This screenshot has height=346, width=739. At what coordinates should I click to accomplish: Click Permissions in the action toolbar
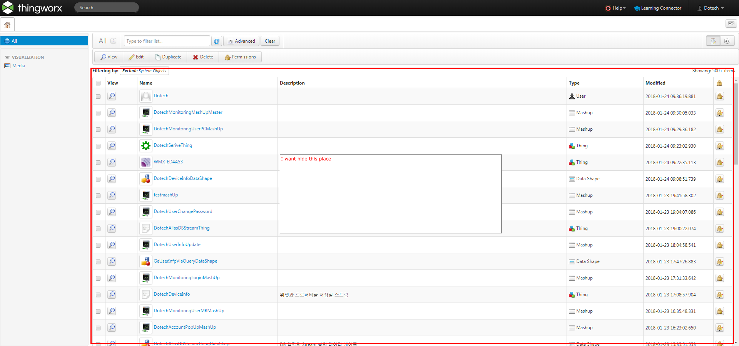240,57
